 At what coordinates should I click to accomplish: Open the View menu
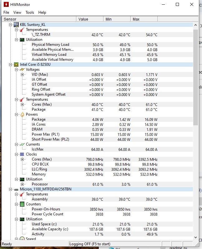point(17,12)
